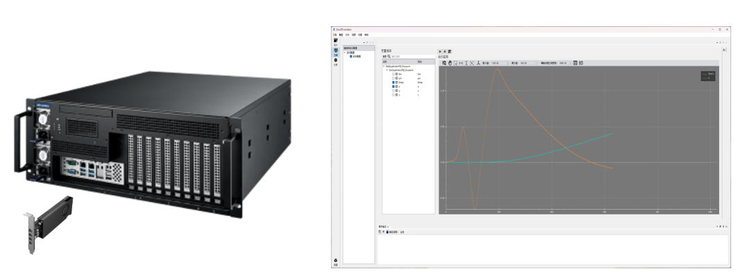Click the variable icon next to theta
The height and width of the screenshot is (276, 749).
(x=397, y=82)
